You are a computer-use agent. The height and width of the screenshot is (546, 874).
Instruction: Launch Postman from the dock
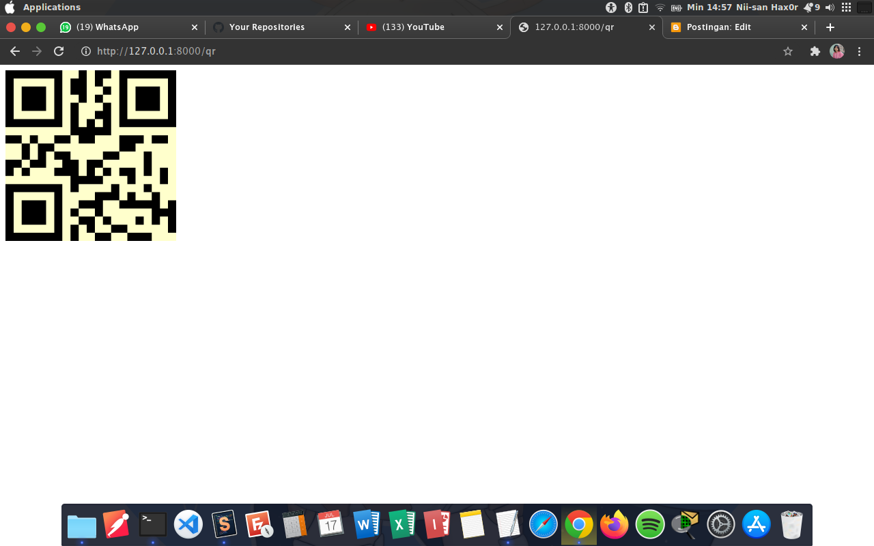point(117,525)
